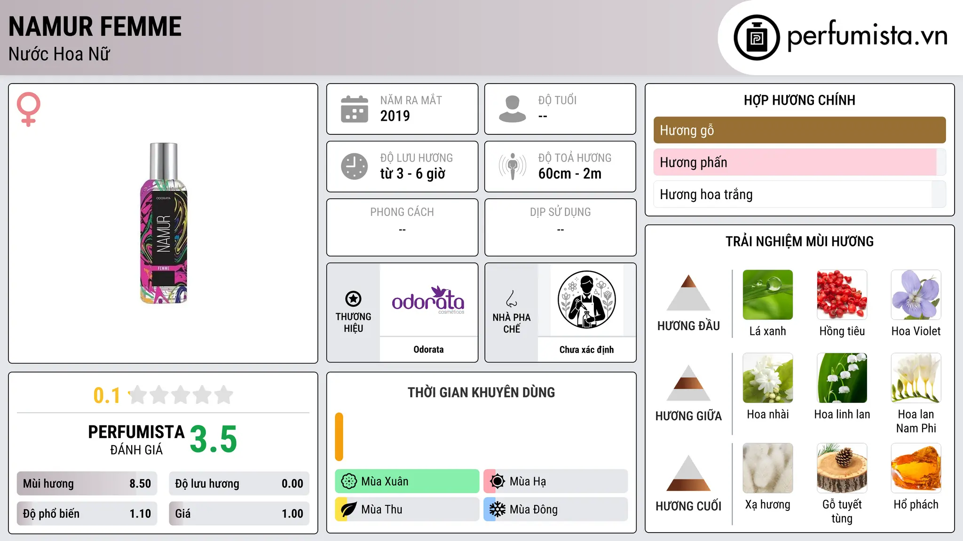Viewport: 963px width, 541px height.
Task: Open the Lá xanh note image
Action: point(768,295)
